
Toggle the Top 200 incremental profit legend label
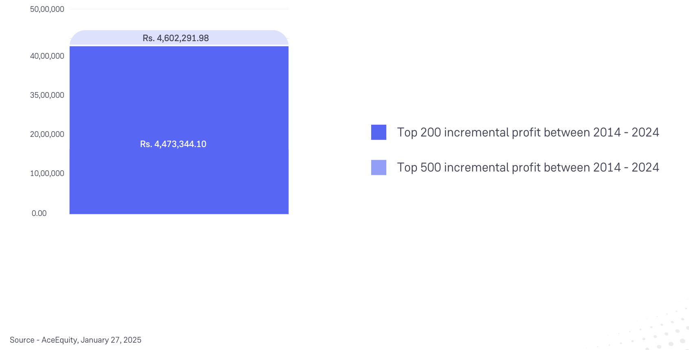click(528, 132)
